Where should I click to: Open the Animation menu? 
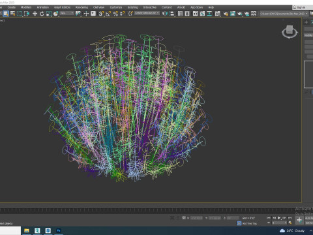tap(43, 7)
